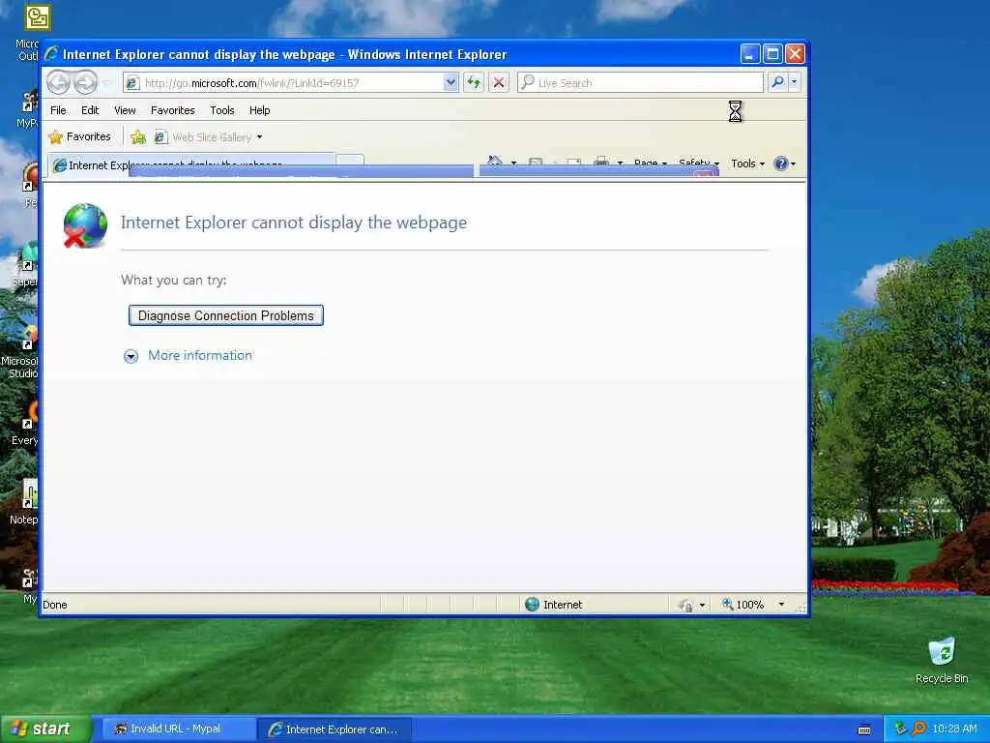This screenshot has height=743, width=990.
Task: Expand the Web Slice Gallery dropdown arrow
Action: click(259, 137)
